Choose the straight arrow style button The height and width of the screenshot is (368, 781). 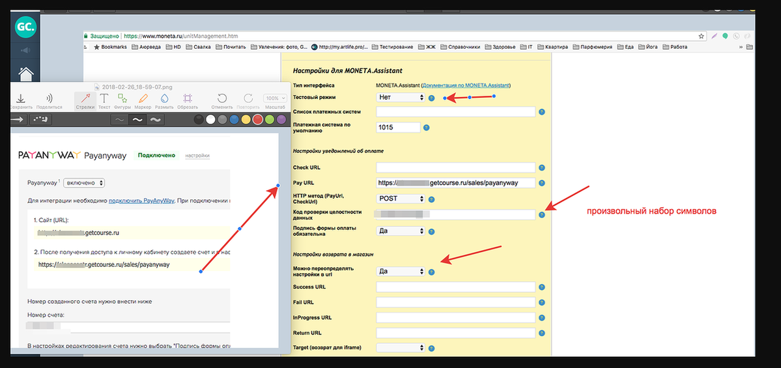(x=18, y=119)
